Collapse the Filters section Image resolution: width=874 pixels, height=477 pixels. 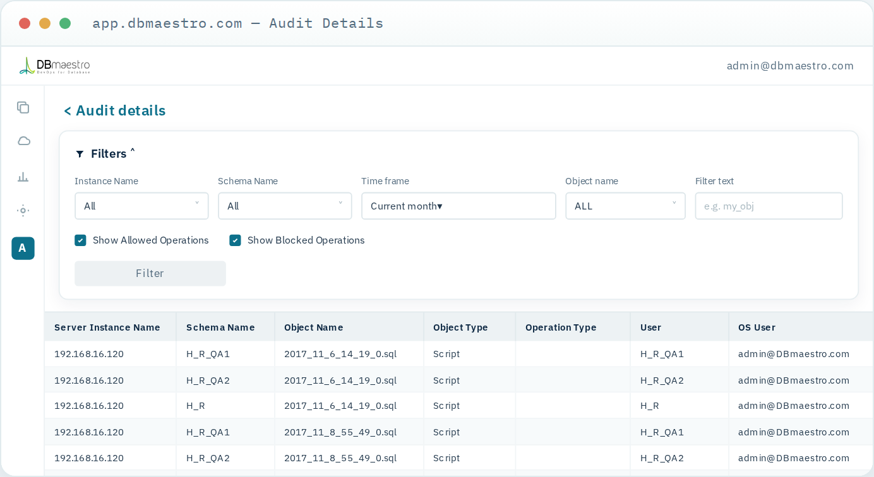[x=113, y=154]
